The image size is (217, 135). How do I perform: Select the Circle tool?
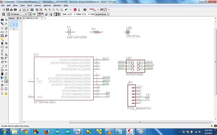[2, 70]
